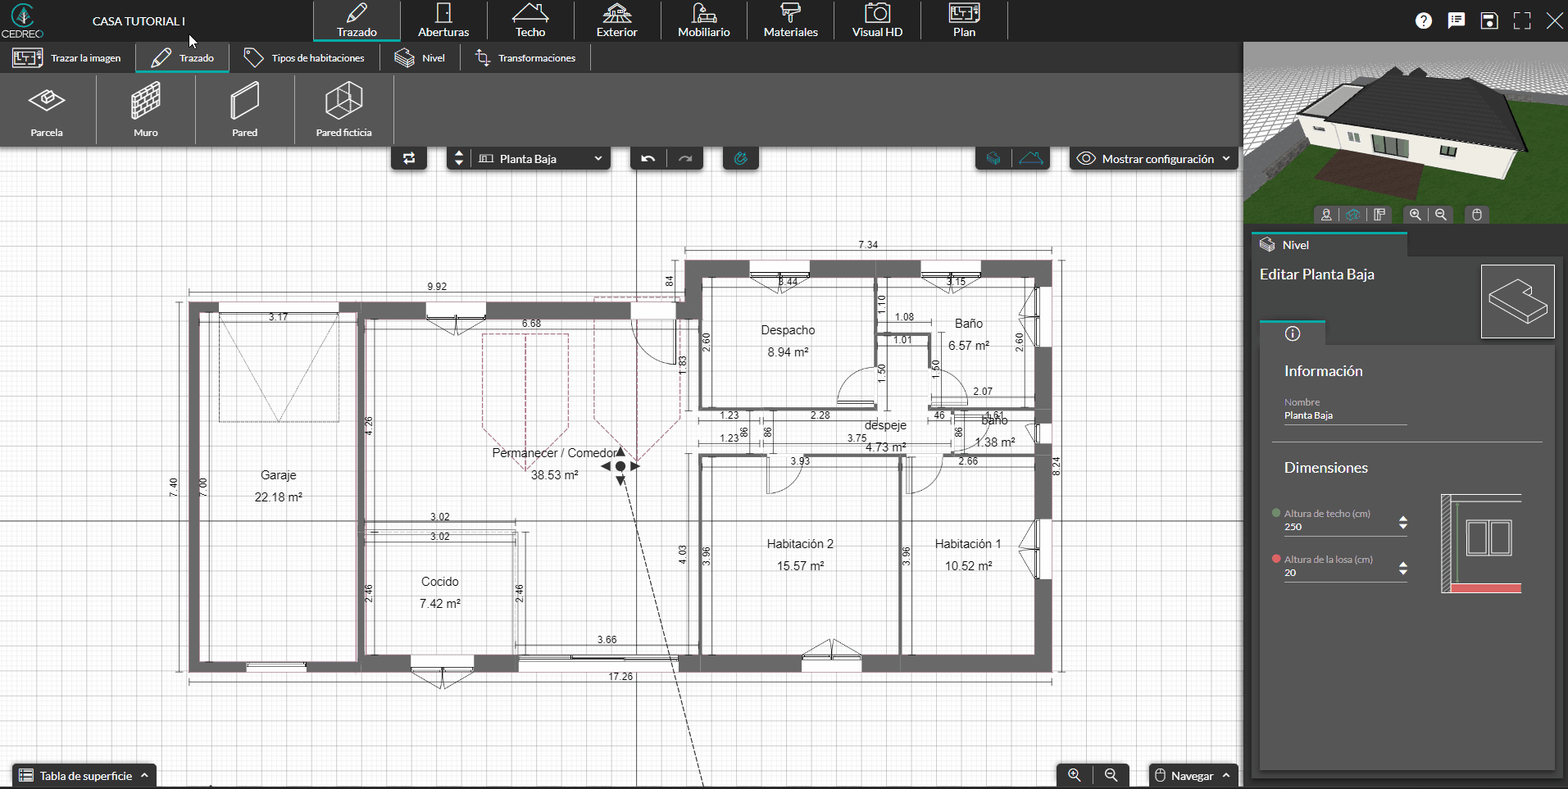Screen dimensions: 1568x789
Task: Open the Nivel sub-tab in toolbar
Action: (x=420, y=58)
